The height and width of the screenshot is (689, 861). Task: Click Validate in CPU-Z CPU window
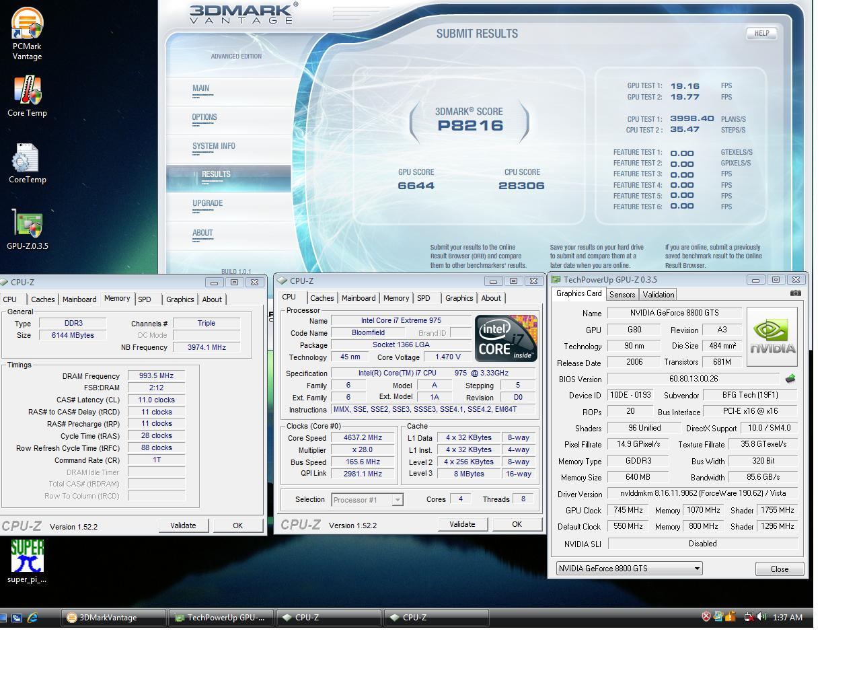pos(462,524)
